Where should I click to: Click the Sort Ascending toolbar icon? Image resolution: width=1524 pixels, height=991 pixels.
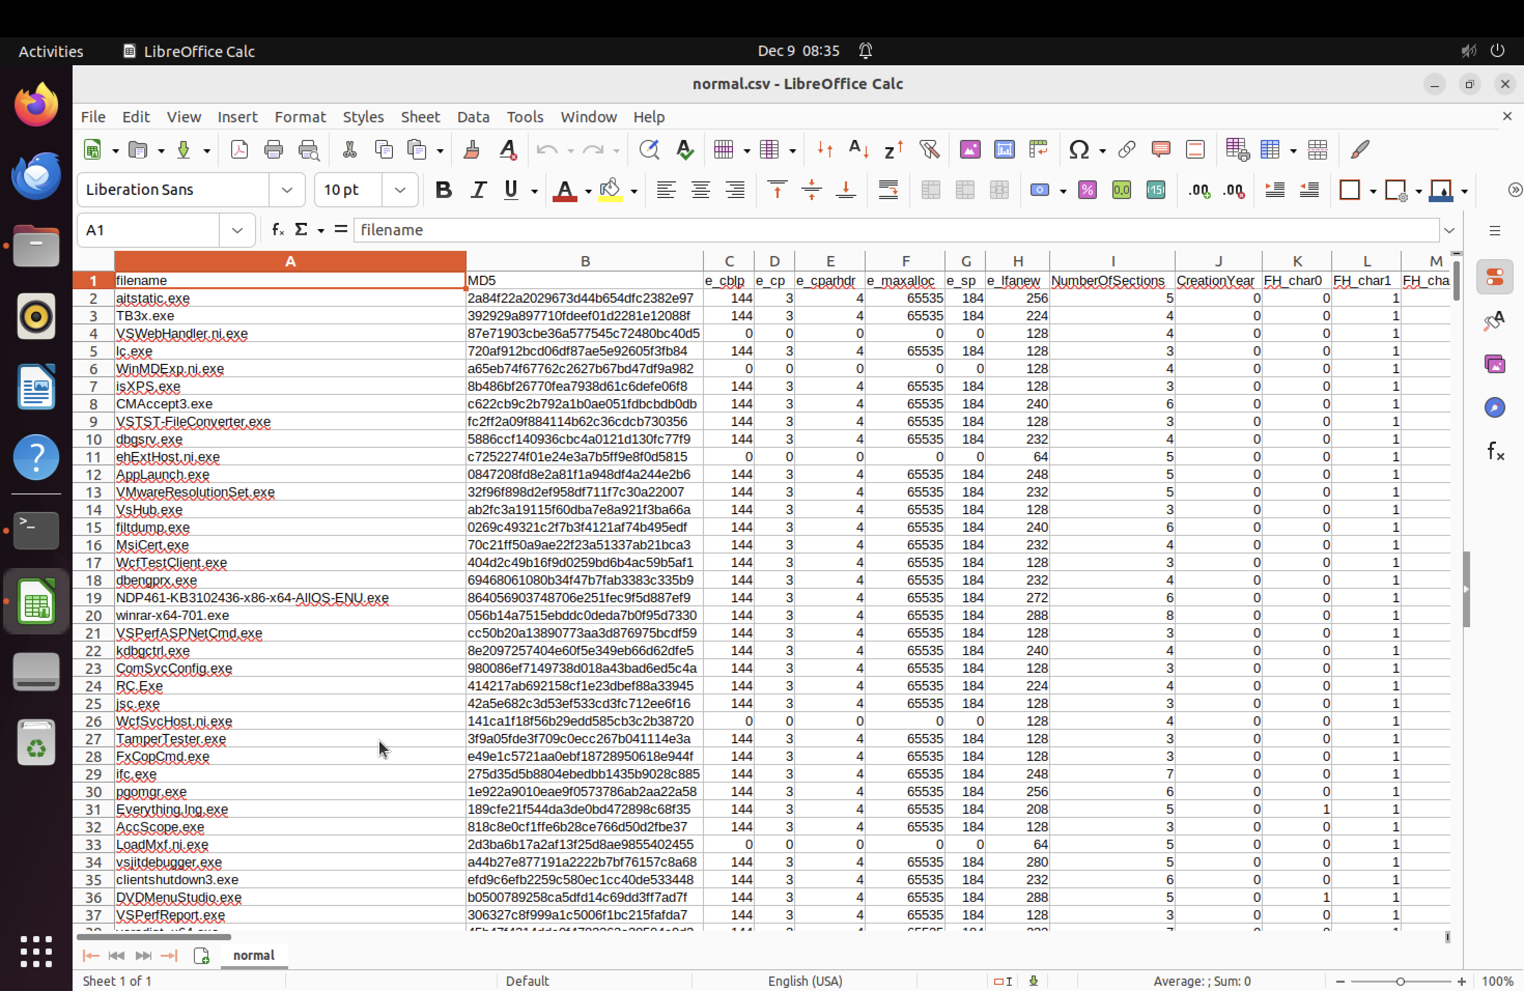[858, 150]
